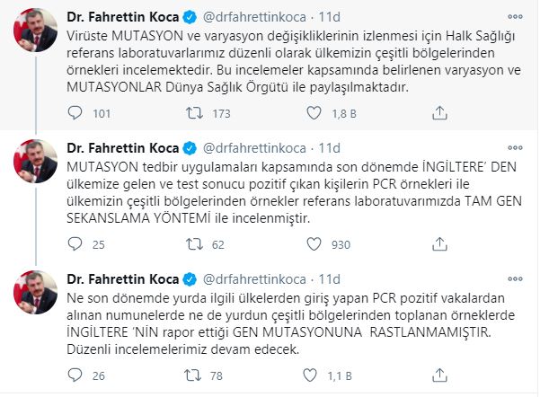Reply to the tweet with 26 replies

coord(75,375)
